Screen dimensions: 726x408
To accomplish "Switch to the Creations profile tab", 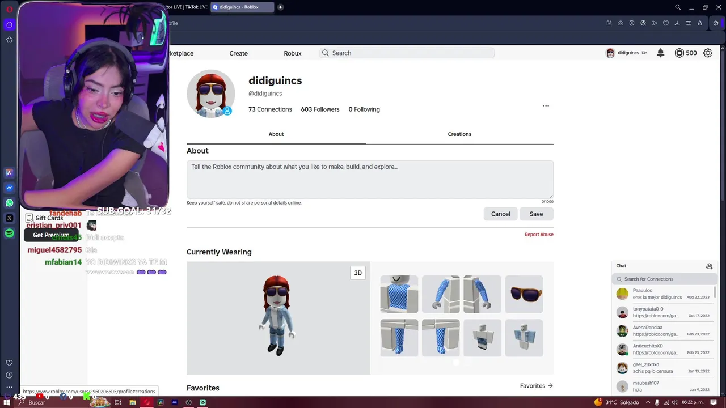I will [x=459, y=134].
